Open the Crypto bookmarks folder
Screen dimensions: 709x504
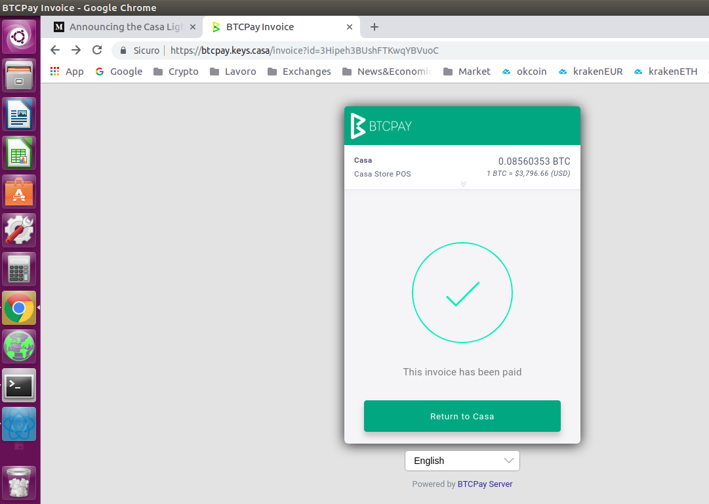pos(176,72)
